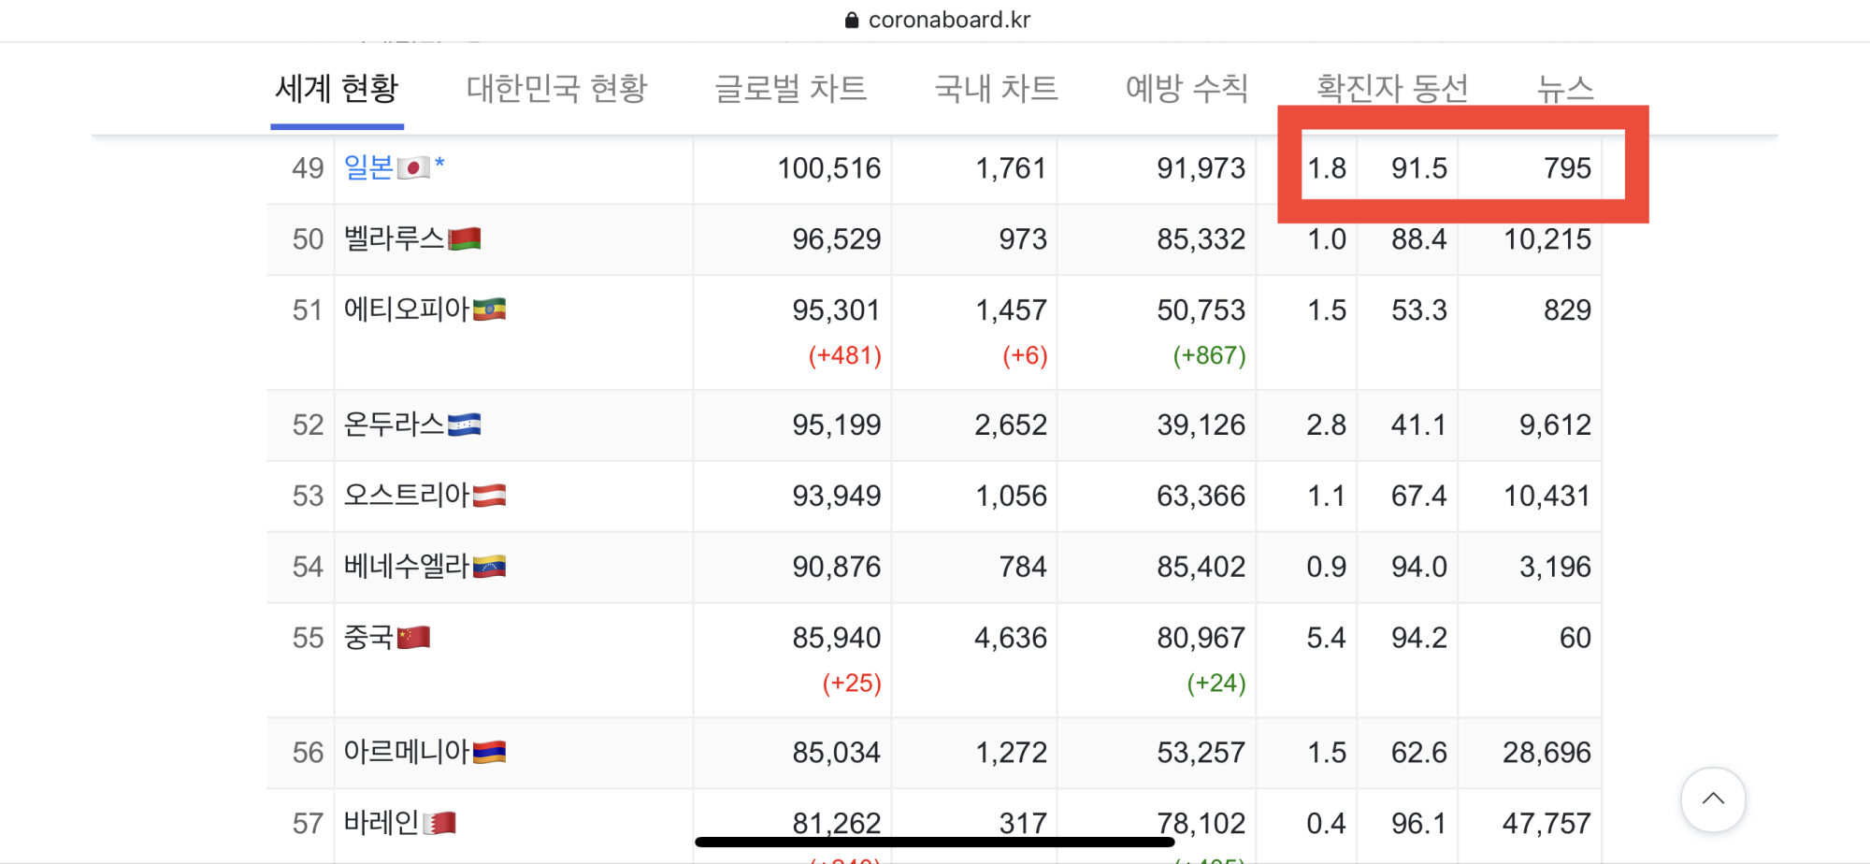1870x864 pixels.
Task: Click the Honduras flag icon
Action: pos(464,425)
